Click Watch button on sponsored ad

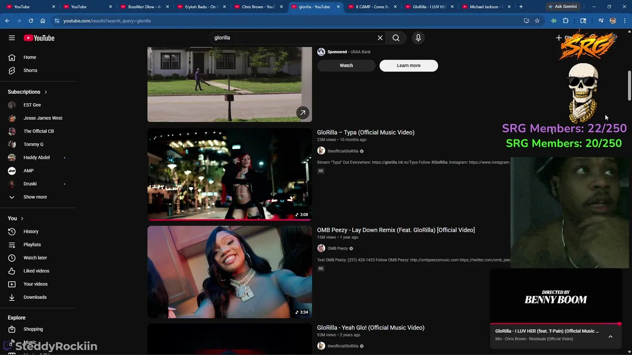(x=346, y=66)
